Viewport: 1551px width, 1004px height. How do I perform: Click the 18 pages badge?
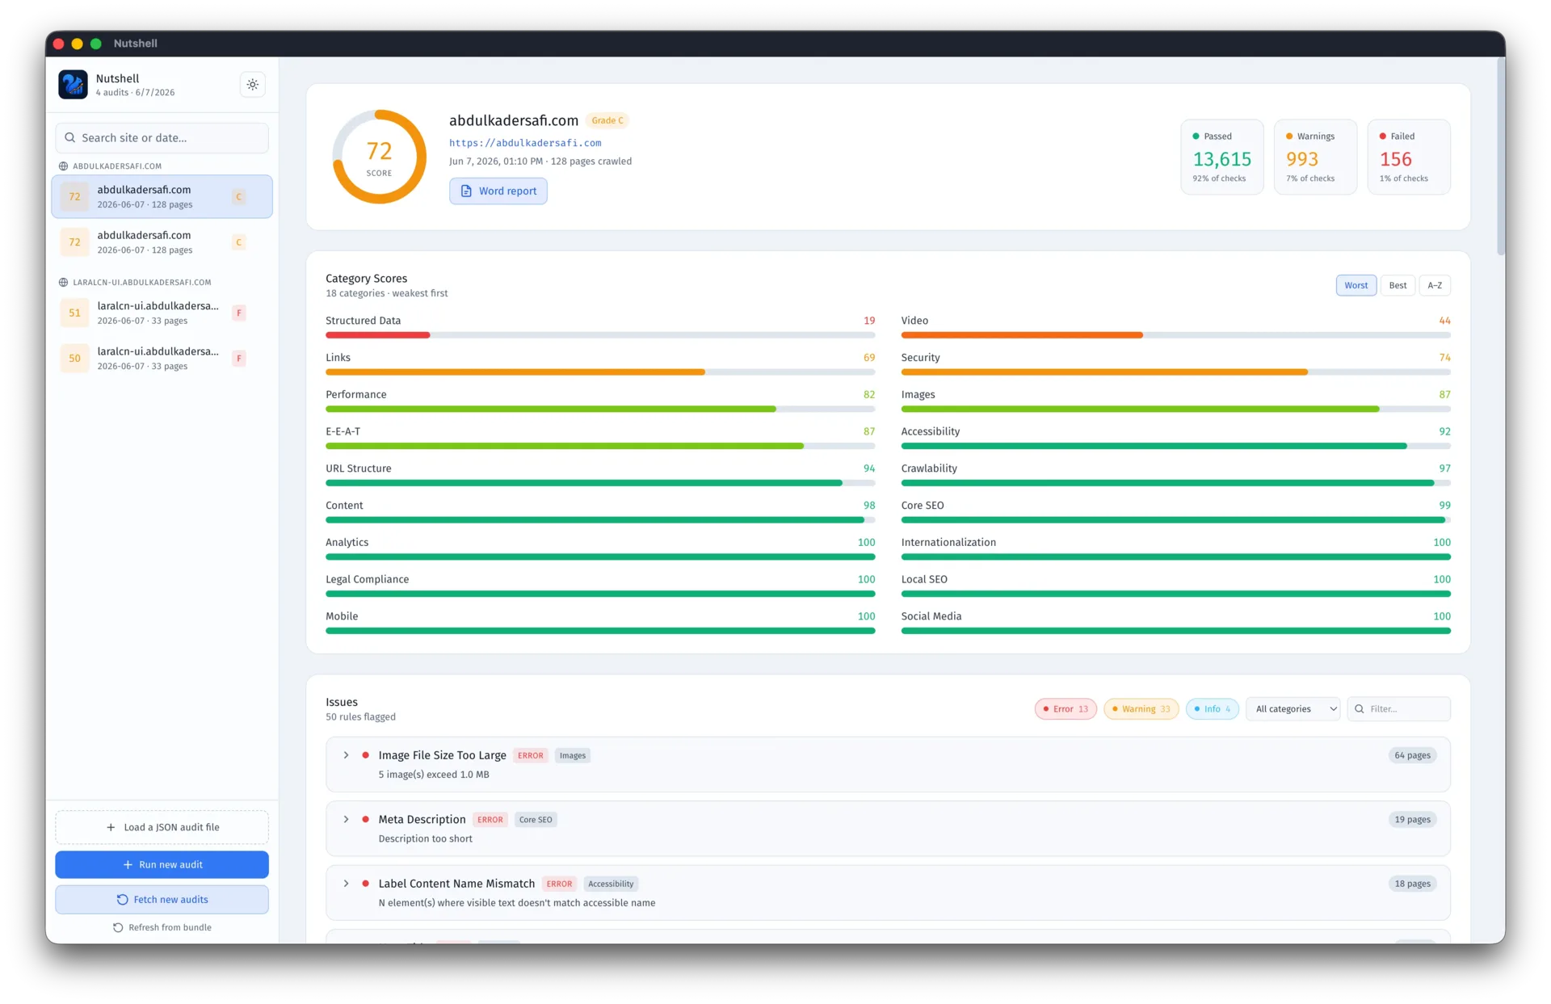tap(1412, 884)
